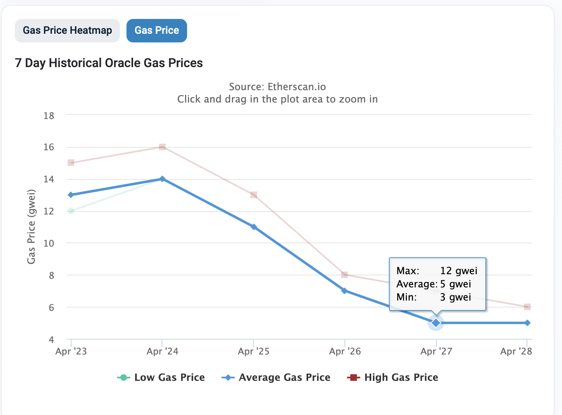Open the Gas Price Heatmap tab

pyautogui.click(x=67, y=30)
